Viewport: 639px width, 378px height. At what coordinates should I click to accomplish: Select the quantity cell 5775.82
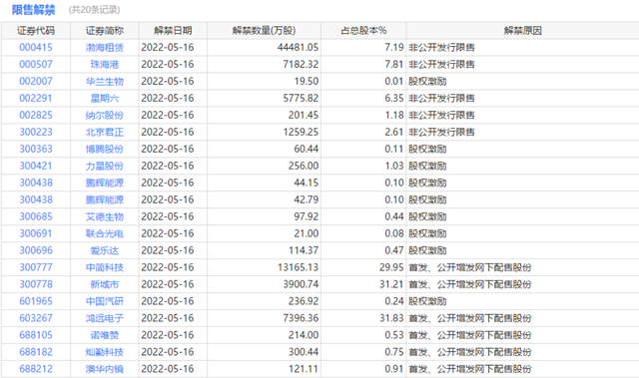click(x=301, y=98)
